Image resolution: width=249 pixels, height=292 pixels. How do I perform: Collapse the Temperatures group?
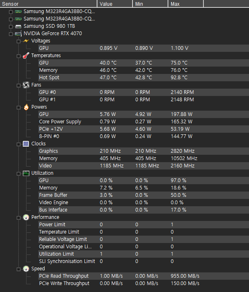[x=18, y=56]
